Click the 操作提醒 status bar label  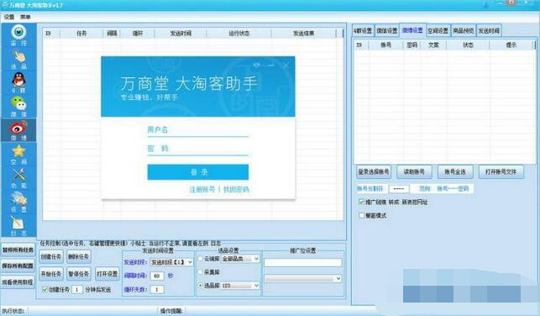point(170,311)
